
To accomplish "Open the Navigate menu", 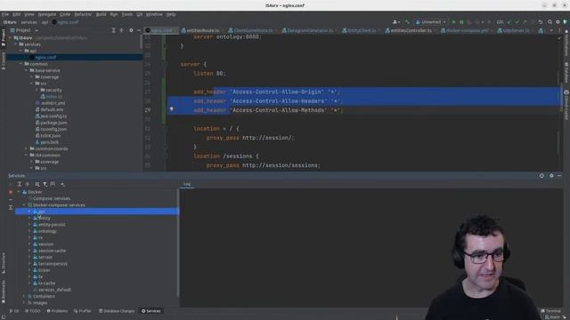I will 47,14.
